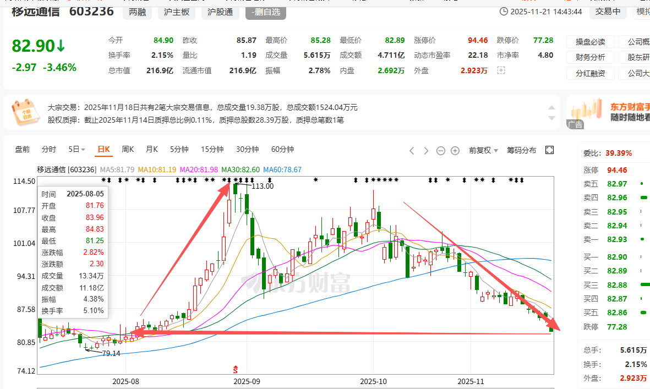650x389 pixels.
Task: Click the MA30:82.60 indicator label
Action: [241, 169]
